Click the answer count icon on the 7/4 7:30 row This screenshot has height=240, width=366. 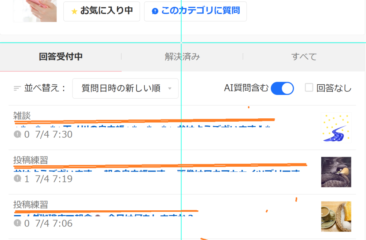coord(18,134)
